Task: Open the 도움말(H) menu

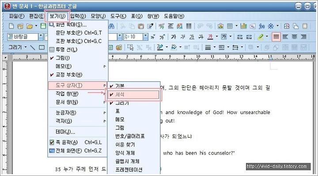Action: tap(174, 16)
